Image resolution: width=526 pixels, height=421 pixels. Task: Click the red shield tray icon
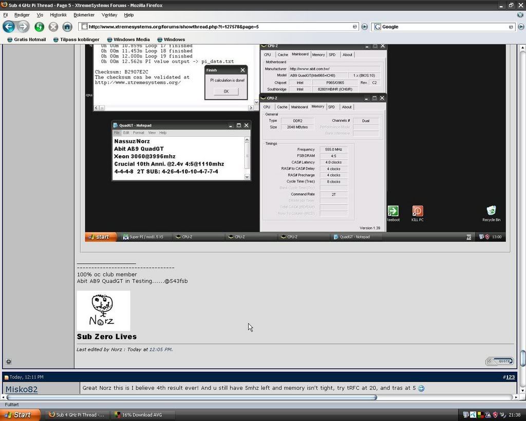click(495, 415)
